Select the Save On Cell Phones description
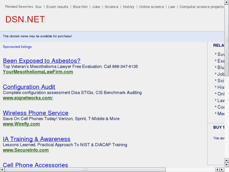229x172 pixels. click(61, 119)
